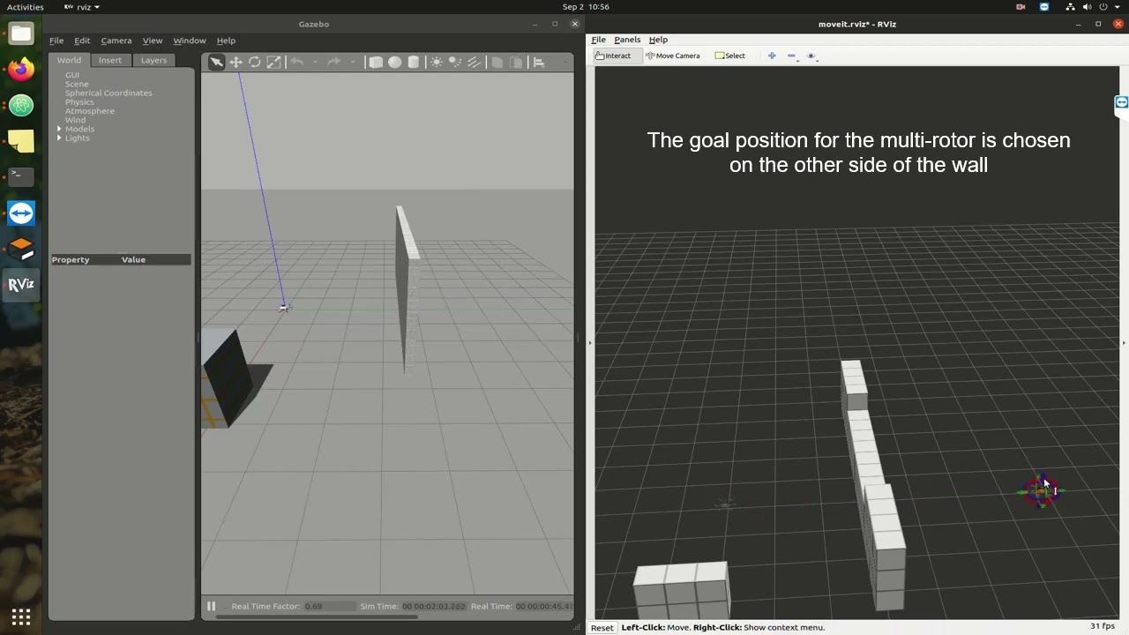
Task: Pause the Gazebo simulation
Action: point(212,606)
